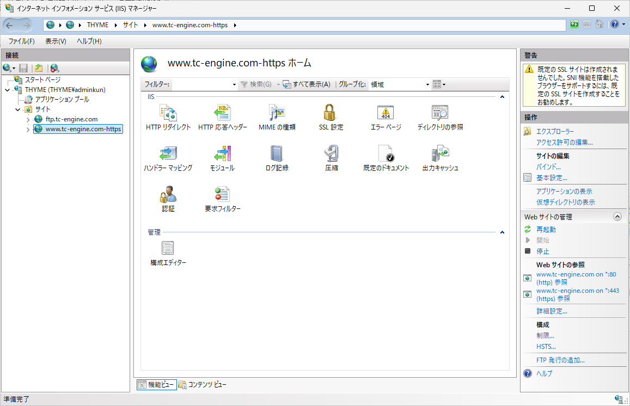Browse www.tc-engine.com on *:443 (https)
The width and height of the screenshot is (630, 406).
point(578,294)
